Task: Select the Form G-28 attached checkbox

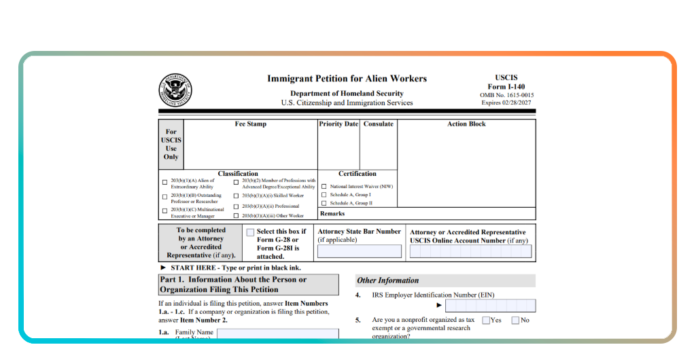Action: (250, 232)
